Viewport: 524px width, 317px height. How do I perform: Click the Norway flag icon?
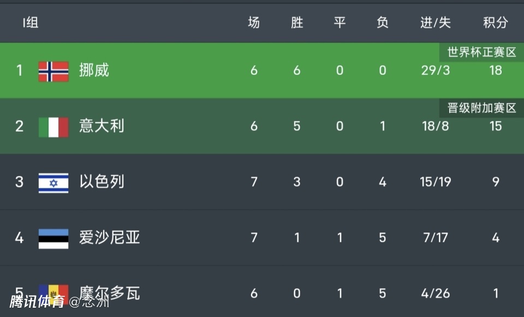pos(53,71)
